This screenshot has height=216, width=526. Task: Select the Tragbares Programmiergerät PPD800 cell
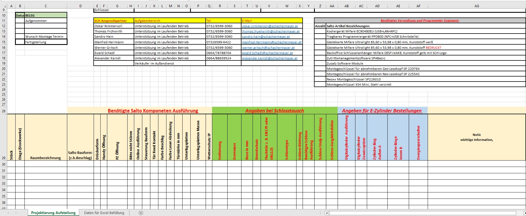tap(426, 37)
